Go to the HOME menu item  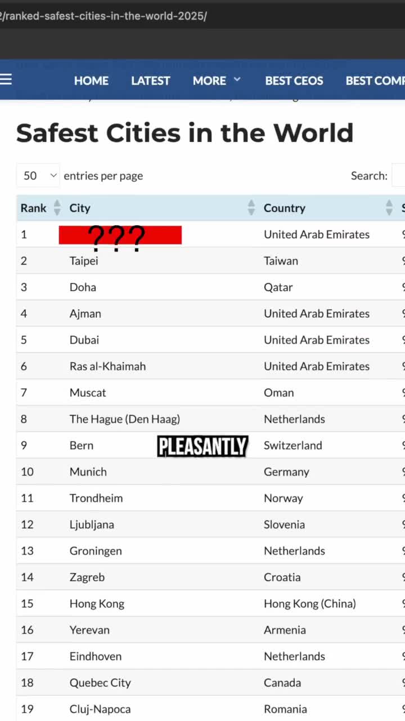tap(91, 81)
